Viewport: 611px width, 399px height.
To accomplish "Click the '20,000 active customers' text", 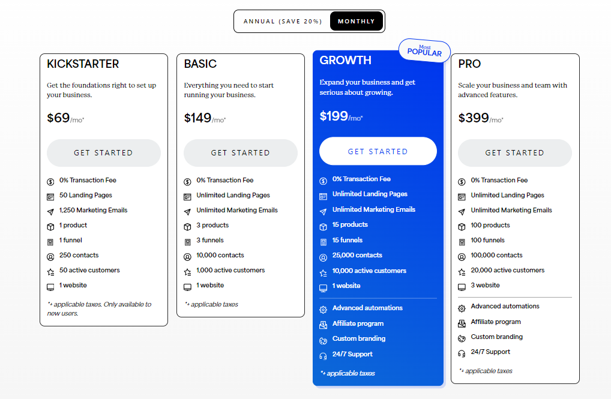I will (x=507, y=270).
